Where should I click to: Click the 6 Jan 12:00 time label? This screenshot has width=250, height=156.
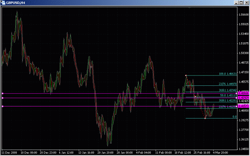tap(66, 153)
